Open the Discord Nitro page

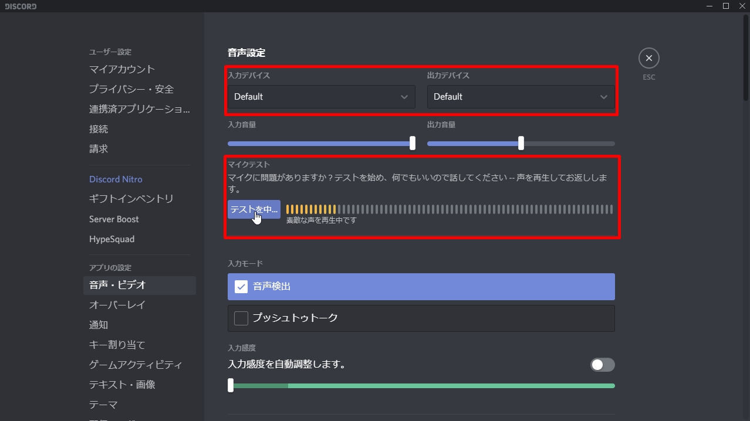(116, 179)
